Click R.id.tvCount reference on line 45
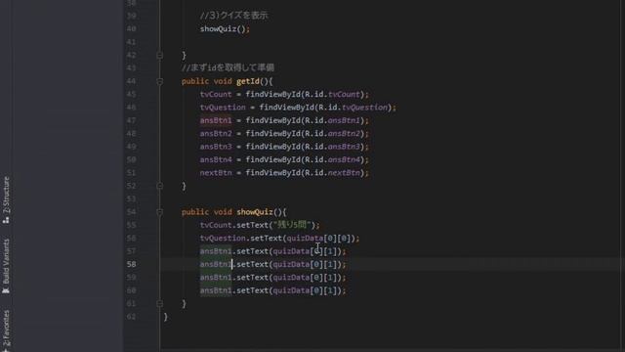 332,94
